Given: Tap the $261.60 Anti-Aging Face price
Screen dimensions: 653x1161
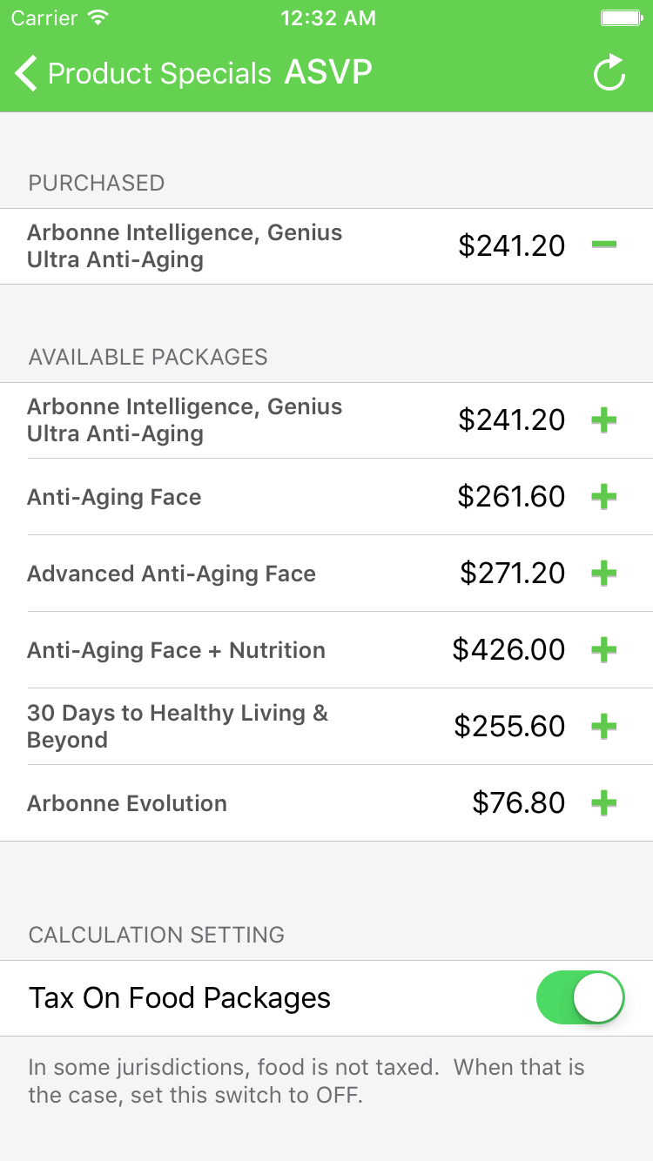Looking at the screenshot, I should (511, 497).
